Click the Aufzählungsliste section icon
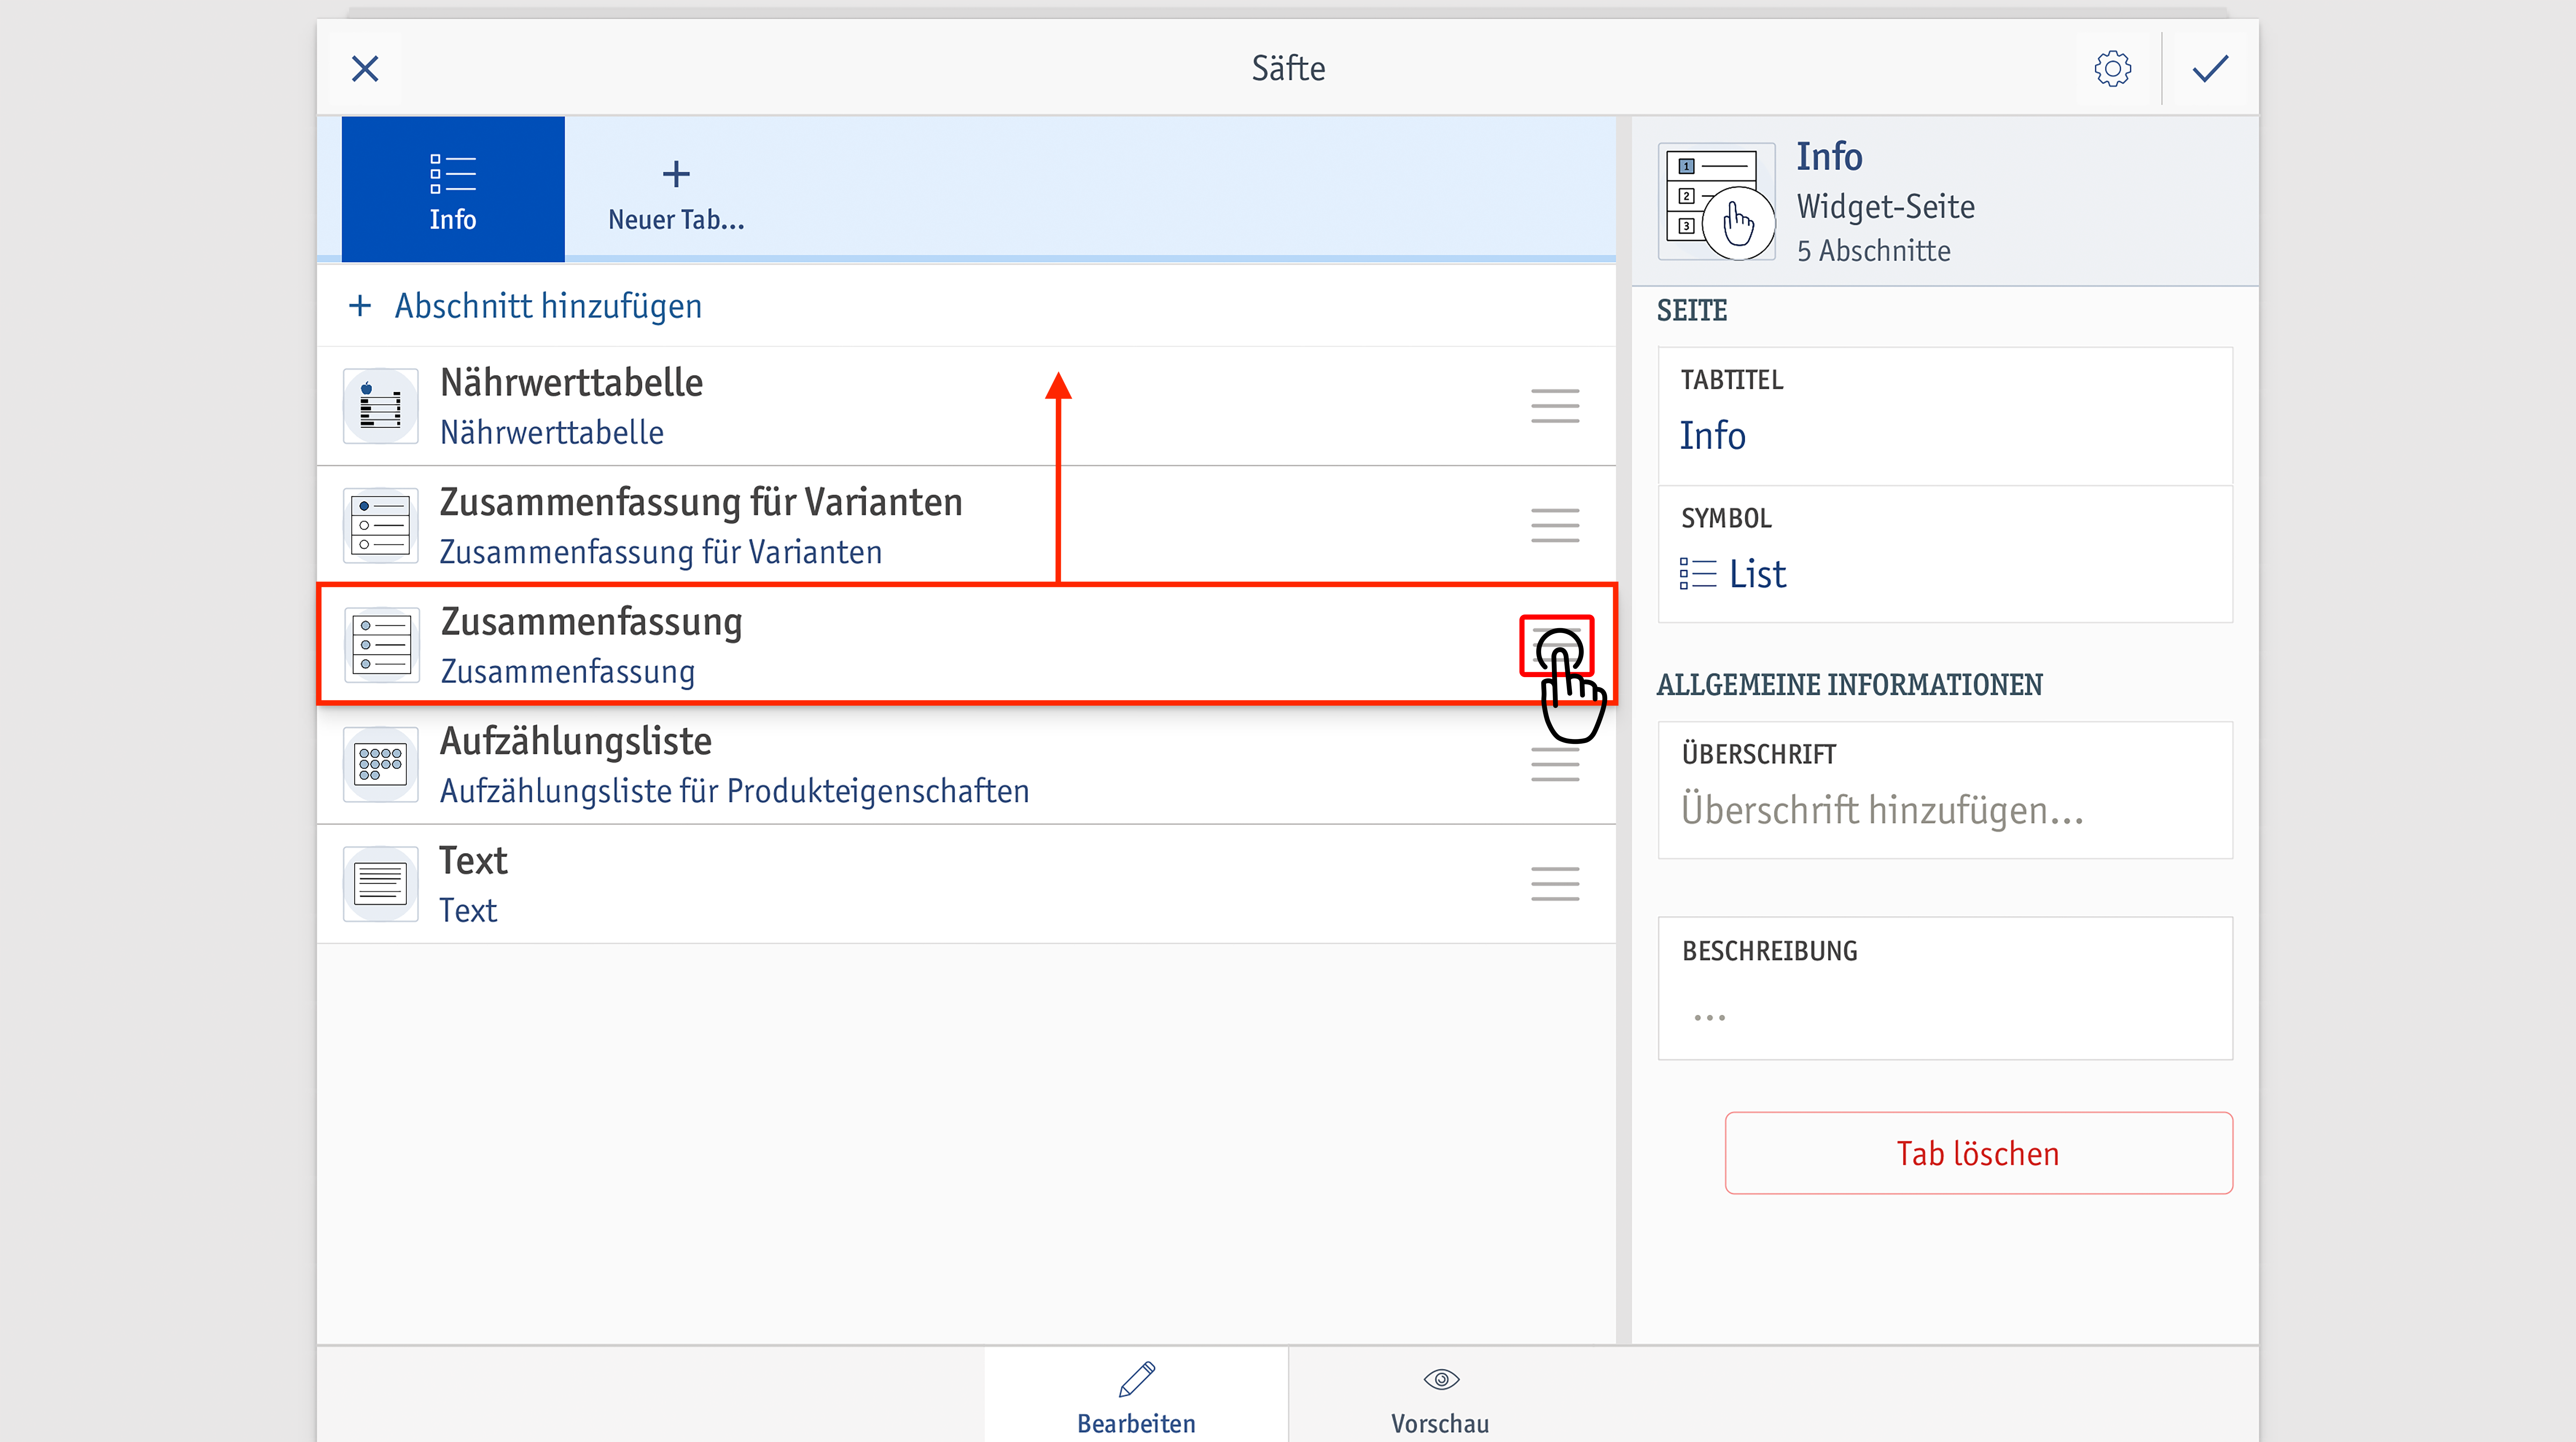 tap(381, 765)
